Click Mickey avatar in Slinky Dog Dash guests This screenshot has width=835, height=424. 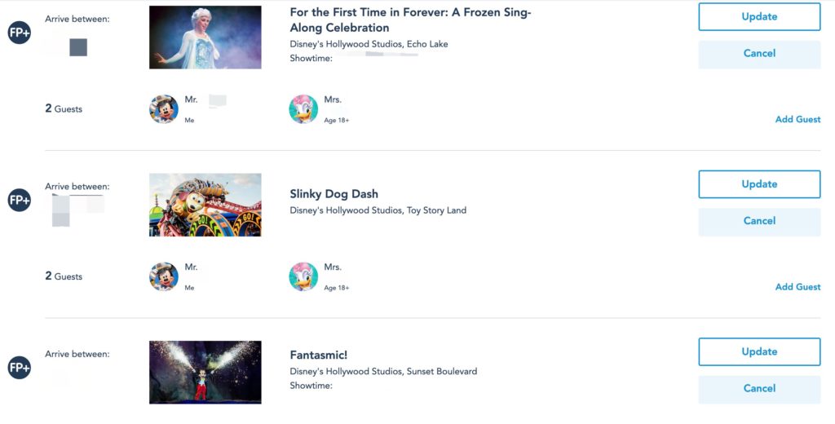(x=164, y=276)
